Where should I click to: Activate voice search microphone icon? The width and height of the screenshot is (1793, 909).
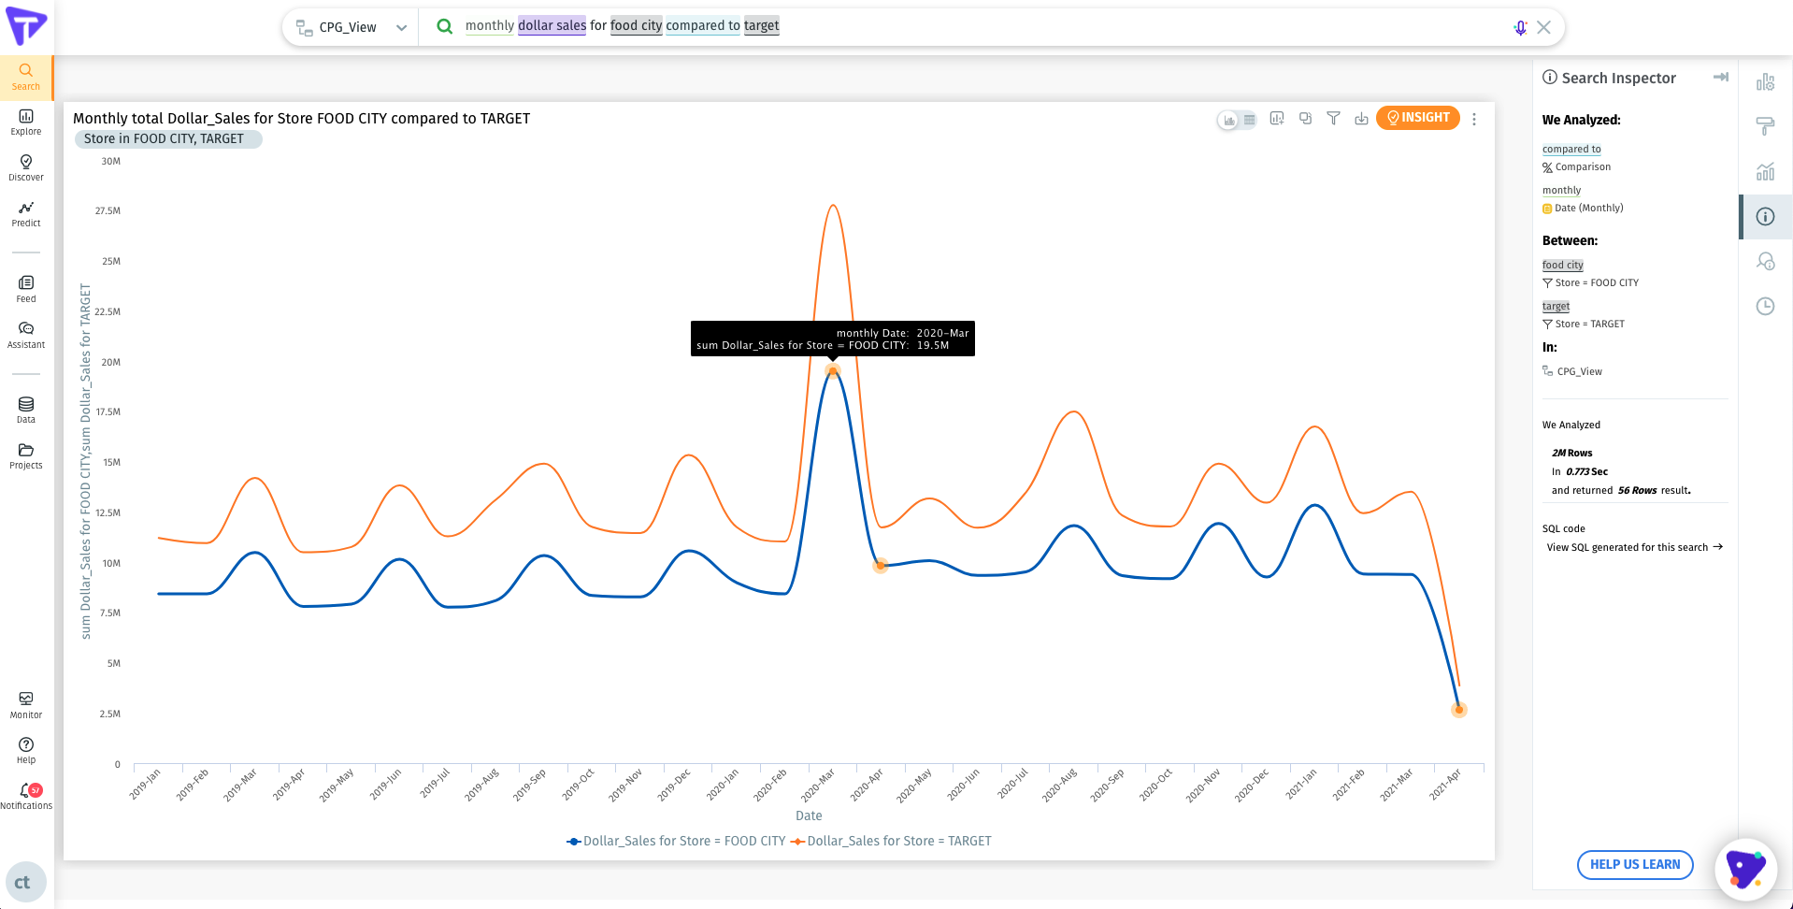pos(1520,27)
